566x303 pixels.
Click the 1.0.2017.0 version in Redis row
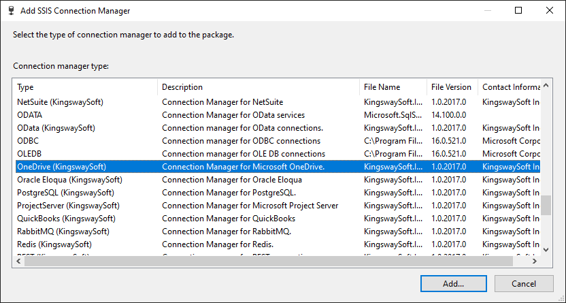click(x=449, y=244)
